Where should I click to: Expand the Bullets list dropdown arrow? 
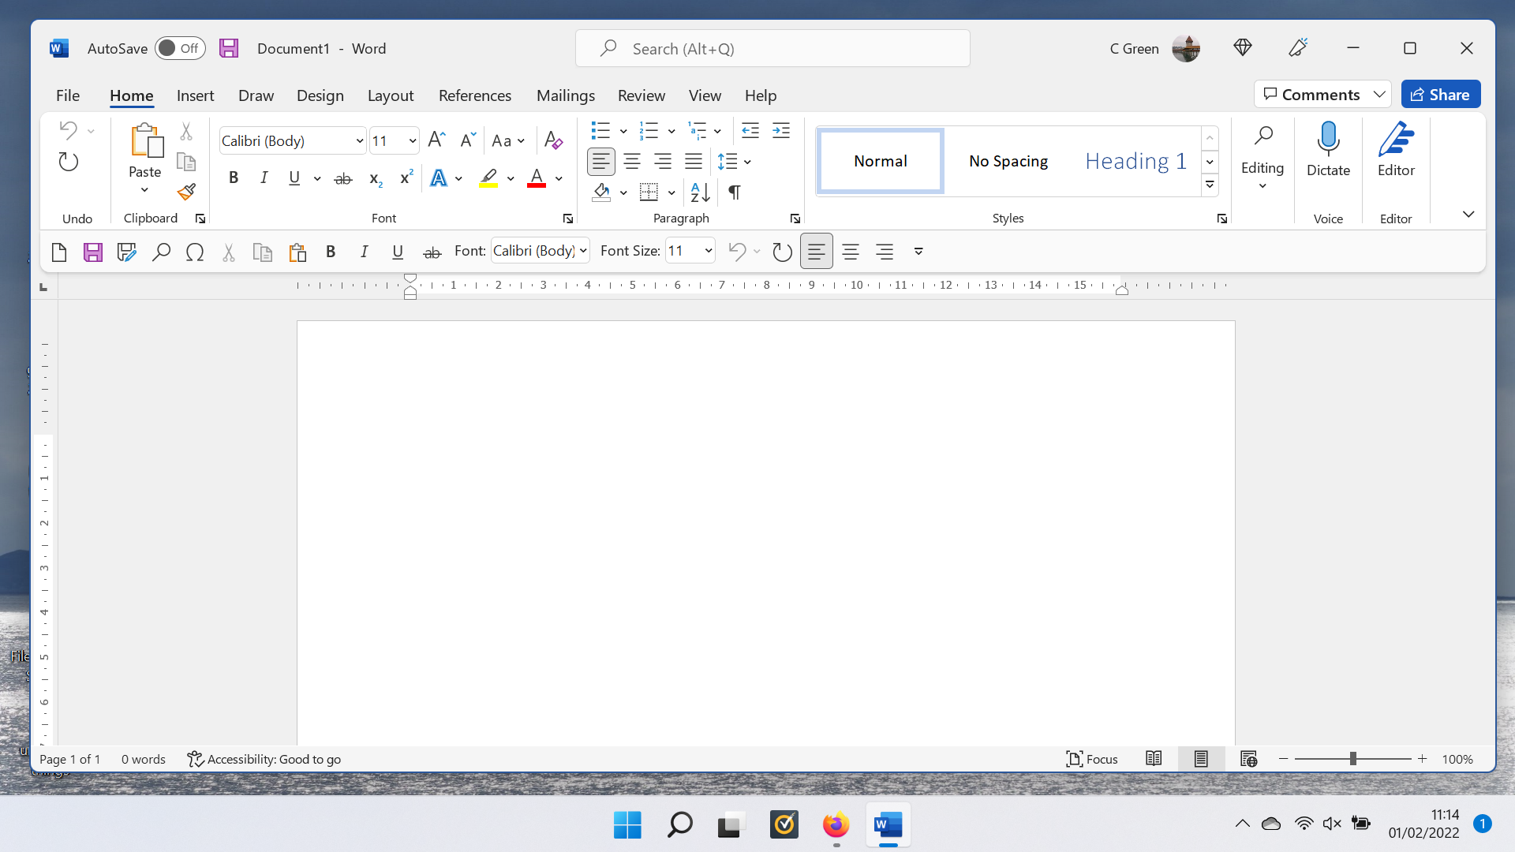click(623, 131)
